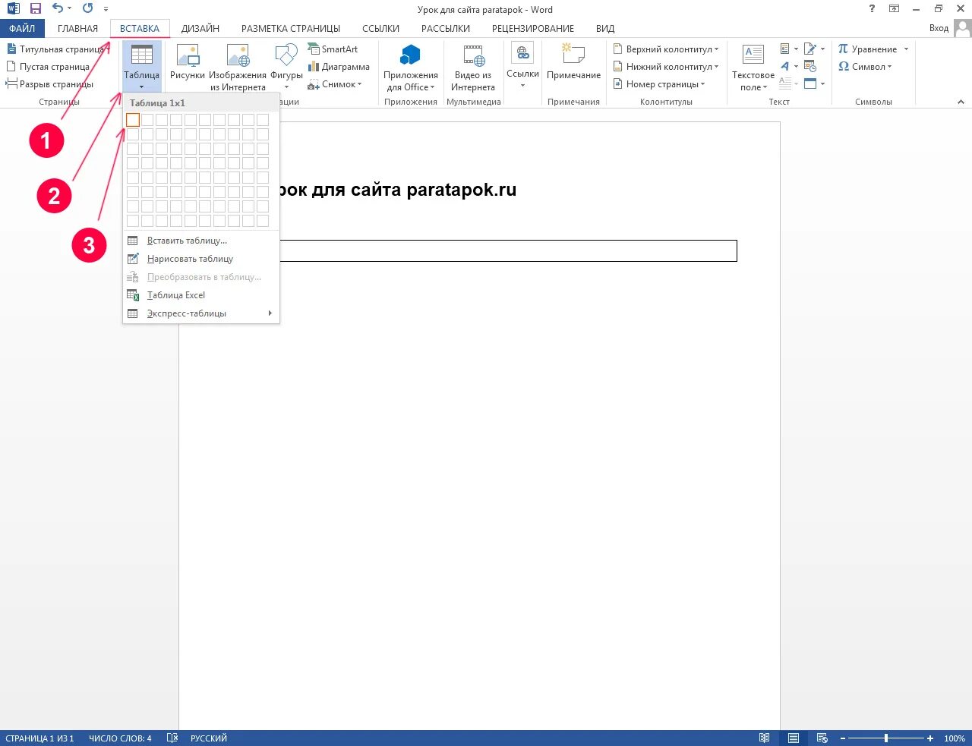Screen dimensions: 972x746
Task: Click СТРАНИЦА 1 ИЗ 1 in status bar
Action: click(x=40, y=738)
